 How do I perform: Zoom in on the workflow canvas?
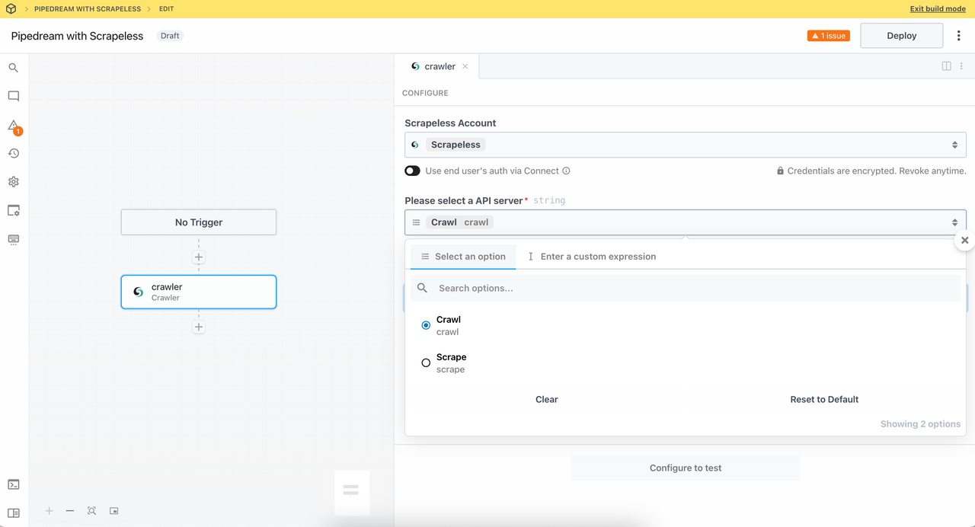click(49, 511)
